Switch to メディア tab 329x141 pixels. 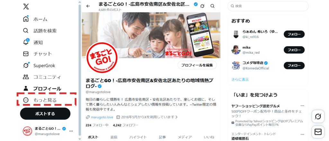click(x=185, y=137)
